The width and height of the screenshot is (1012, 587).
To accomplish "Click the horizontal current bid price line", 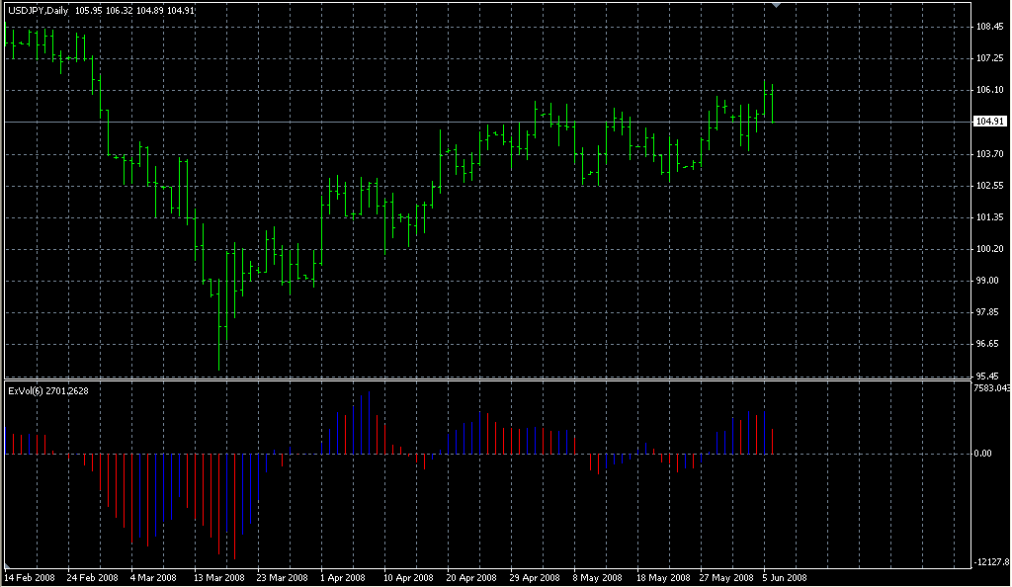I will tap(487, 122).
